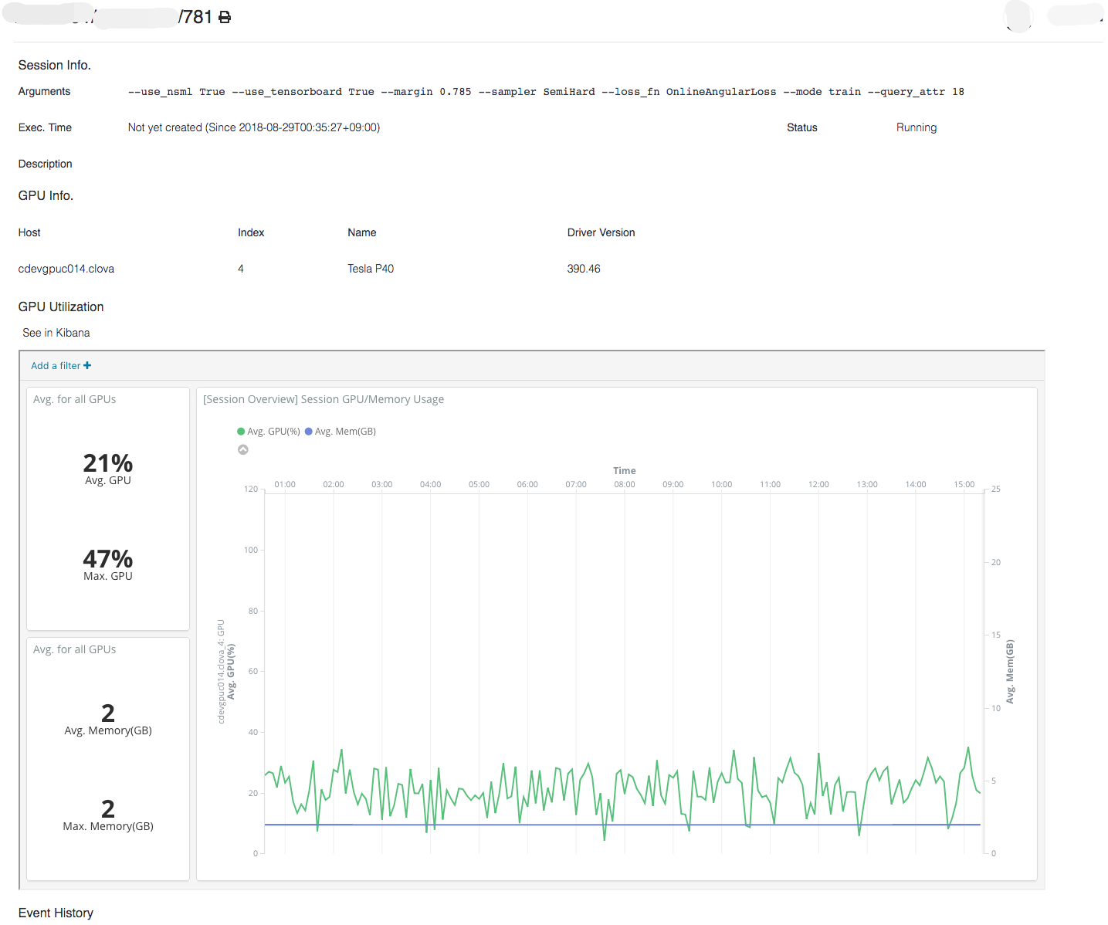The image size is (1108, 925).
Task: Click the Driver Version column header
Action: (x=601, y=232)
